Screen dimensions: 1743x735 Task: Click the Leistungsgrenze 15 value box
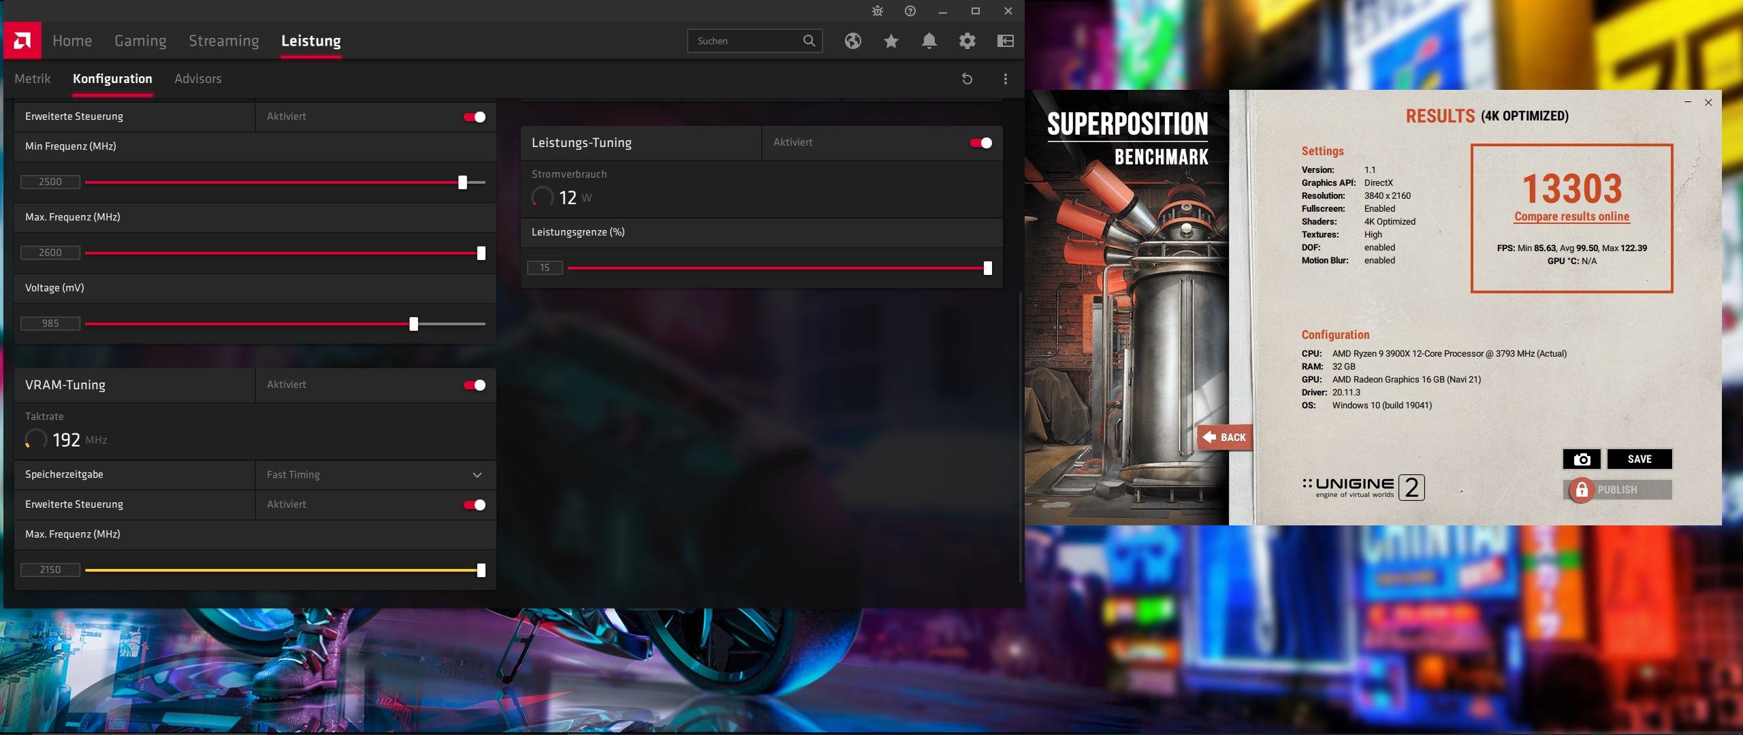click(x=545, y=267)
